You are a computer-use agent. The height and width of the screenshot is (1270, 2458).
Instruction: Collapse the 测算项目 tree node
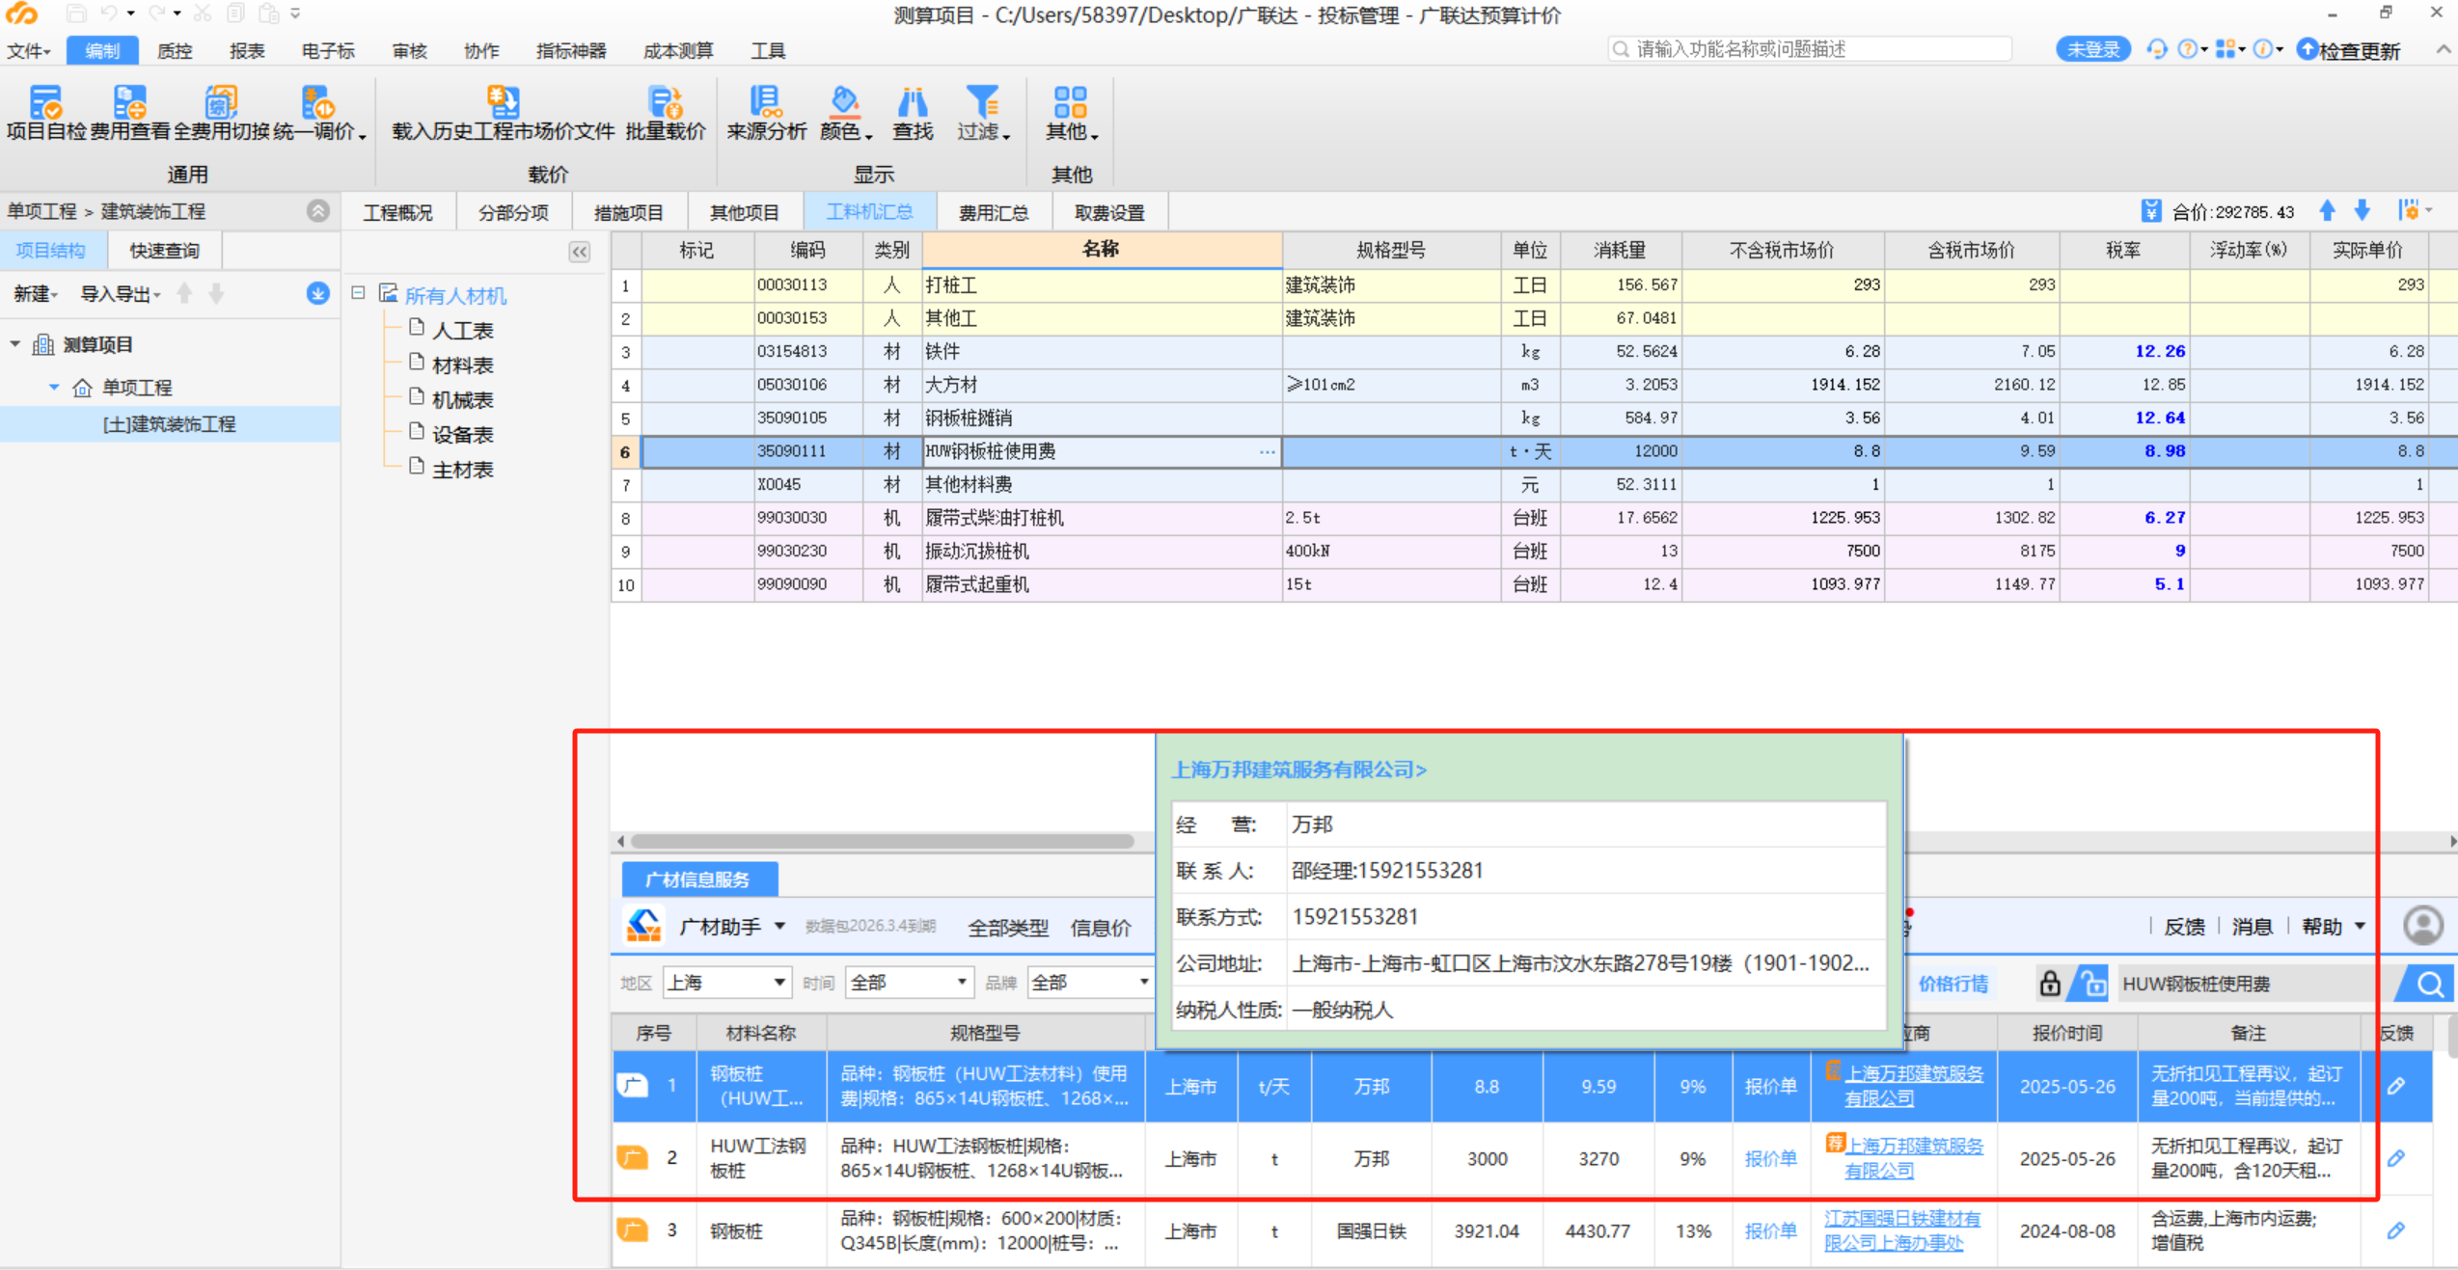[x=15, y=344]
